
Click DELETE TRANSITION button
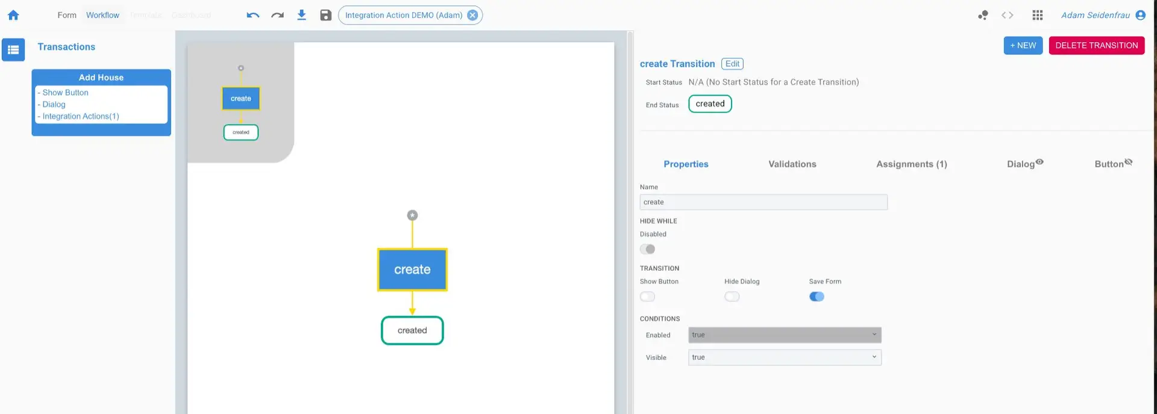click(x=1097, y=46)
